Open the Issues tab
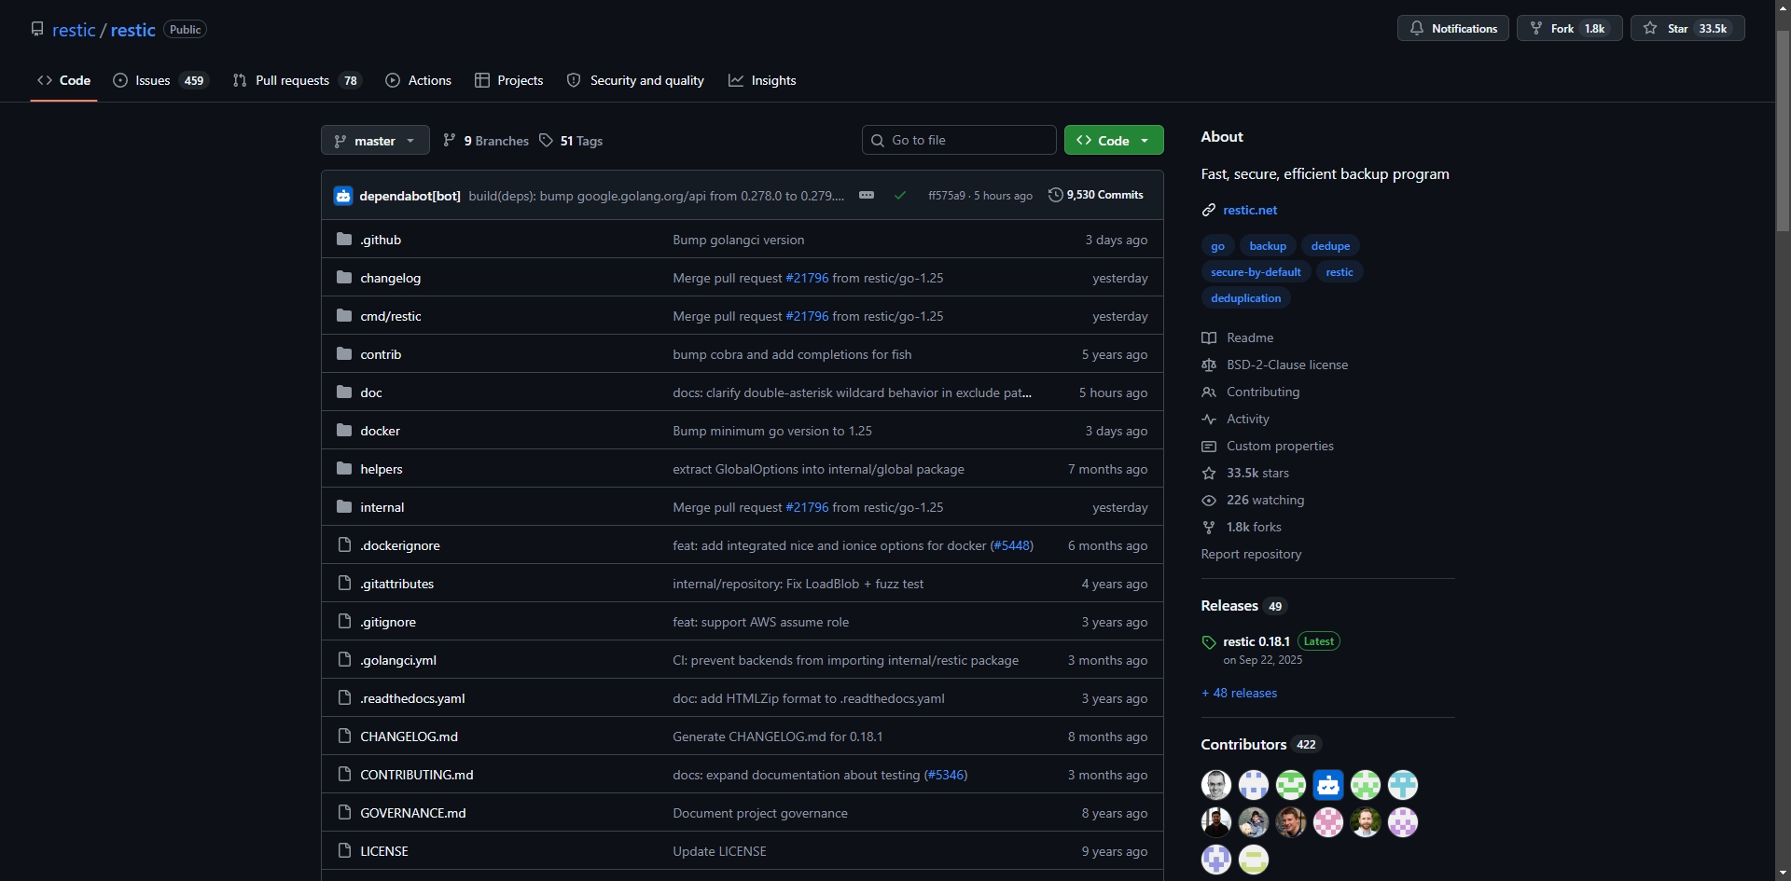 [x=160, y=80]
